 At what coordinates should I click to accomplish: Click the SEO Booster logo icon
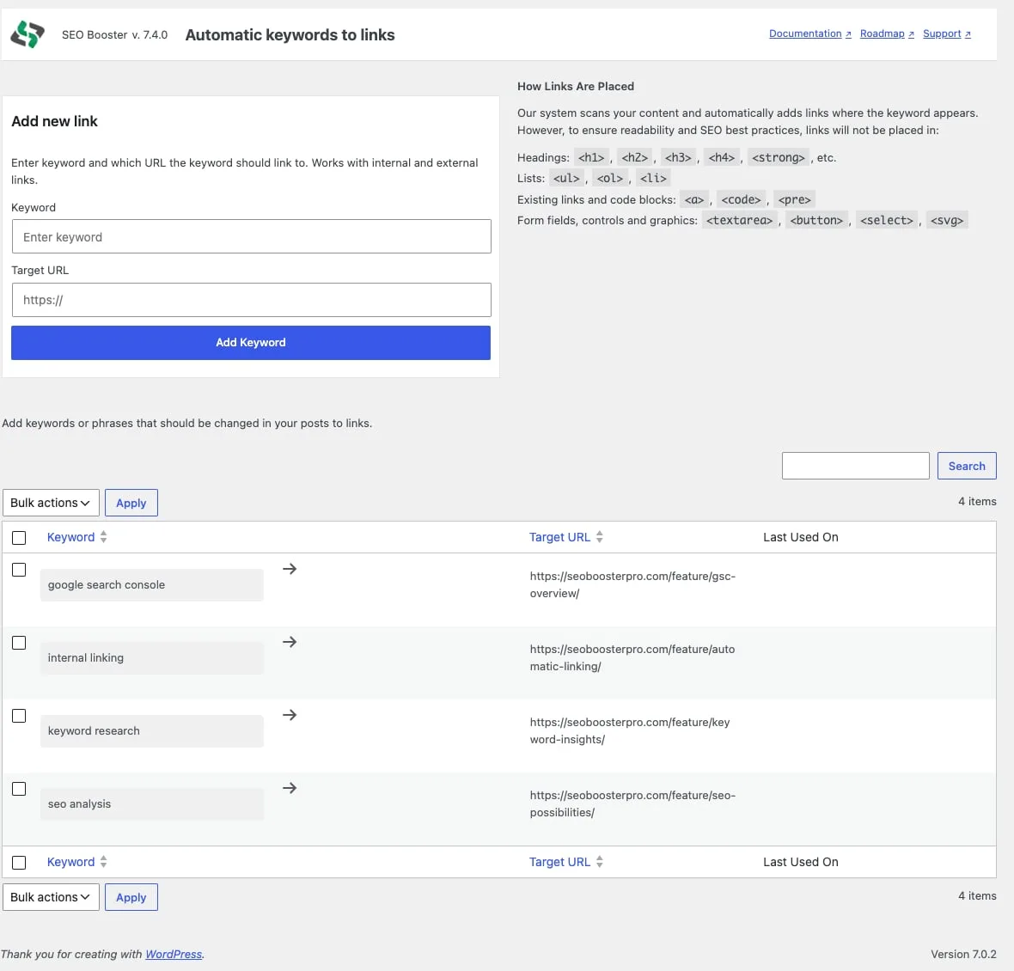tap(27, 34)
